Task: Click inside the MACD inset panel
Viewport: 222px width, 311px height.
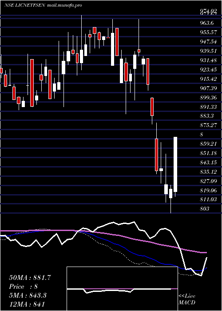Action: [x=122, y=289]
